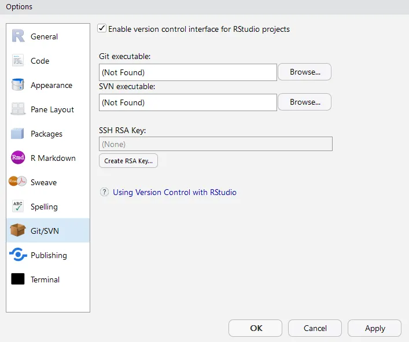Switch to the Git/SVN options tab

pos(45,231)
